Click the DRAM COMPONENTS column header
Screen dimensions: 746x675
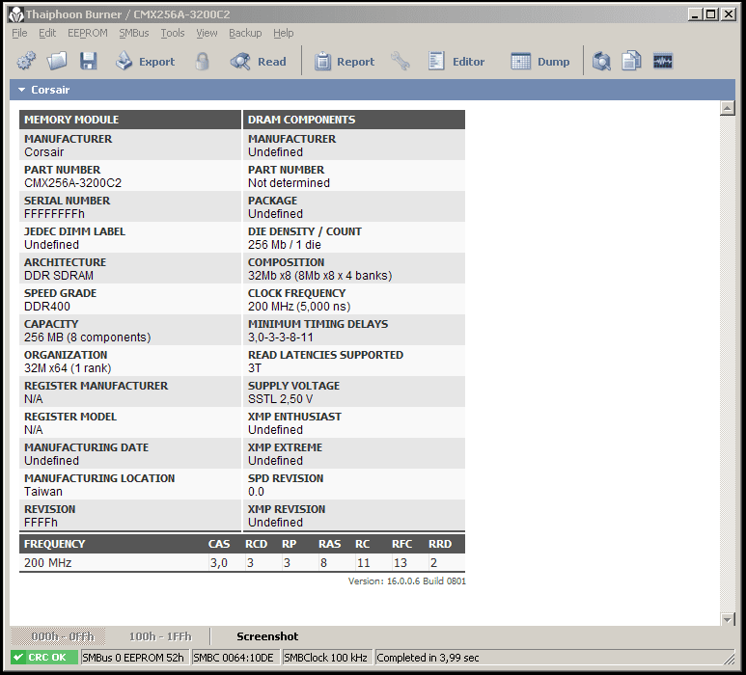[354, 120]
